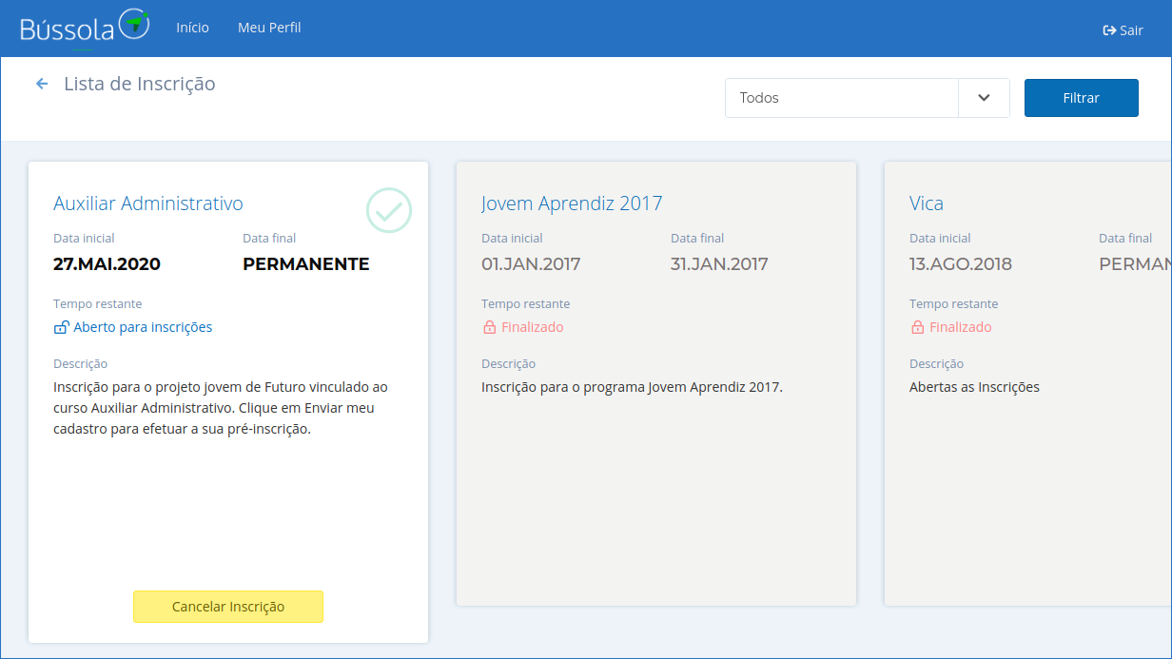Click the Bússola logo
This screenshot has height=659, width=1172.
click(85, 29)
